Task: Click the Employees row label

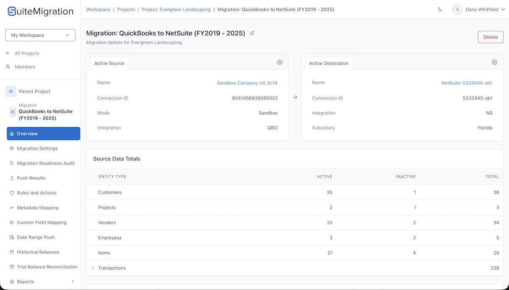Action: 110,238
